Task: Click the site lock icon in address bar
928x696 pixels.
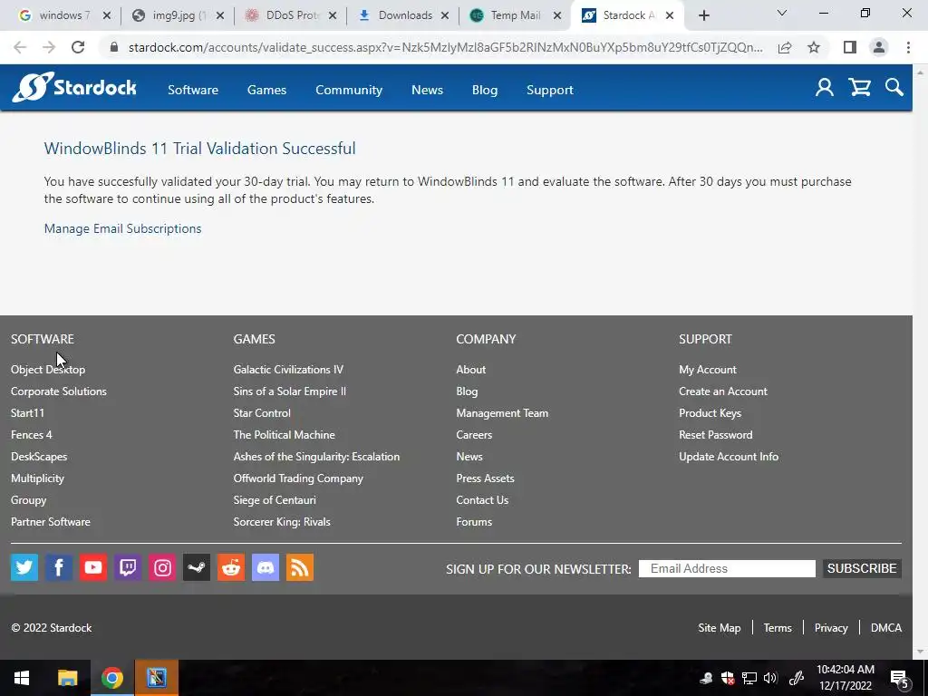Action: tap(114, 47)
